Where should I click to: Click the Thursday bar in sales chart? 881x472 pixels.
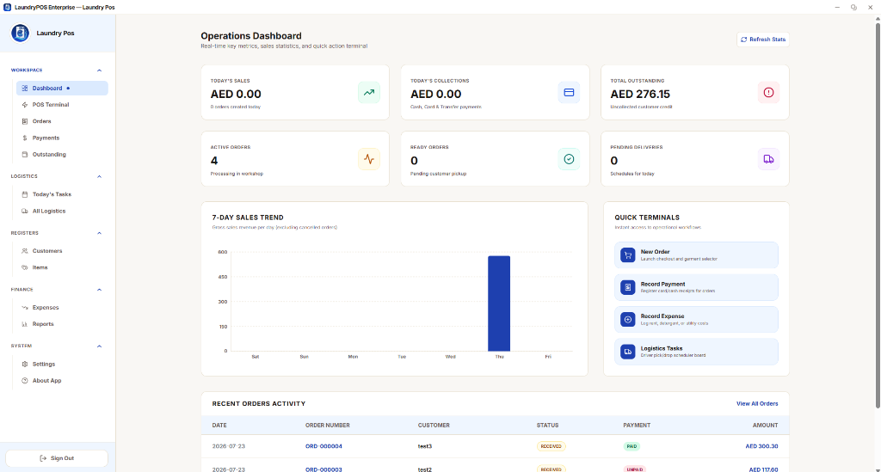[499, 303]
